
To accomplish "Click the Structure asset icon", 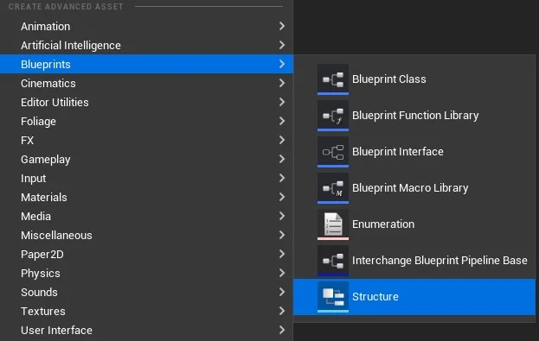I will [333, 297].
